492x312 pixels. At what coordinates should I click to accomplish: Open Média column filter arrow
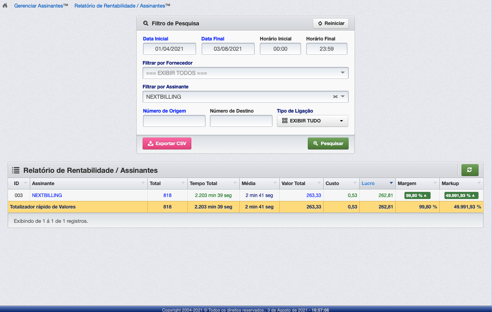(275, 183)
